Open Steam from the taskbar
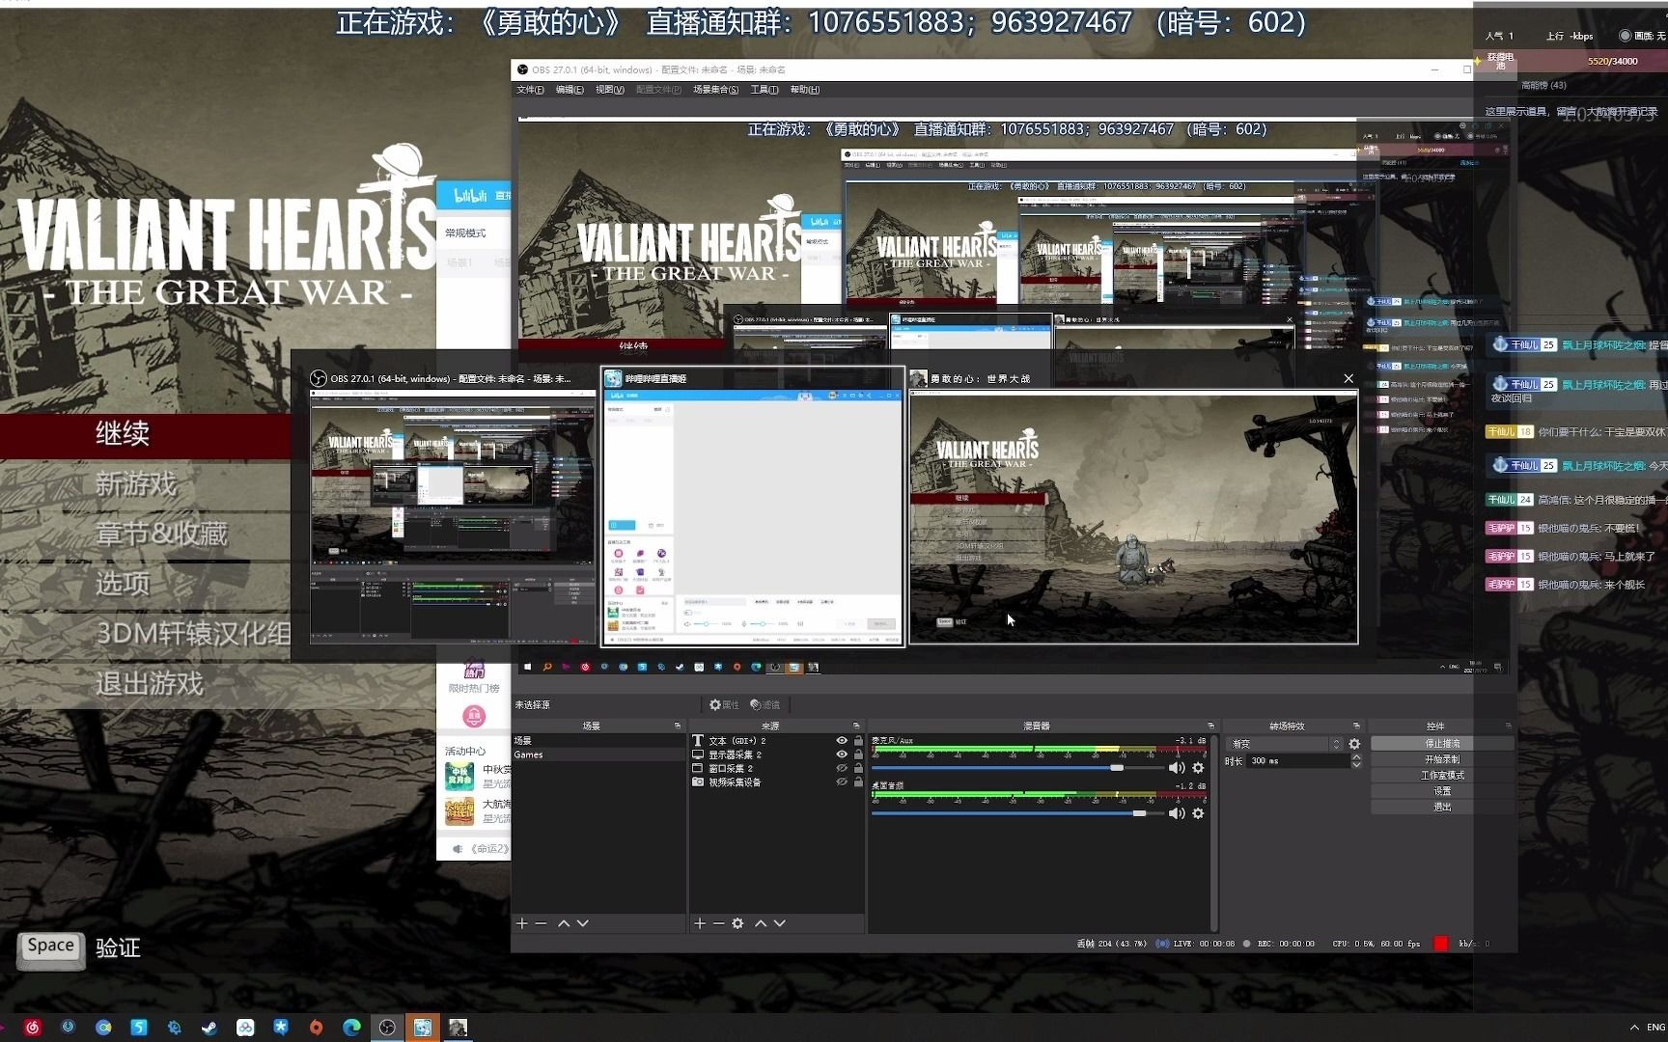This screenshot has height=1042, width=1668. coord(209,1028)
